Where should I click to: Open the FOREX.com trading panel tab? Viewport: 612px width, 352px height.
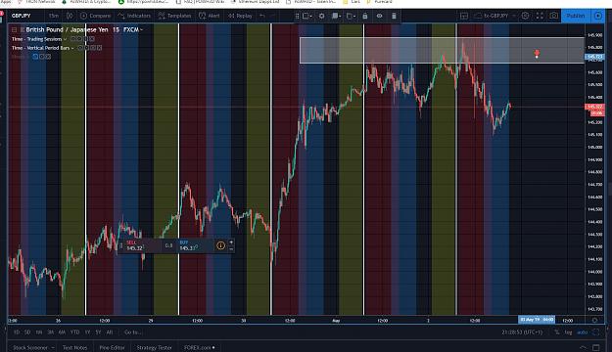pos(200,347)
